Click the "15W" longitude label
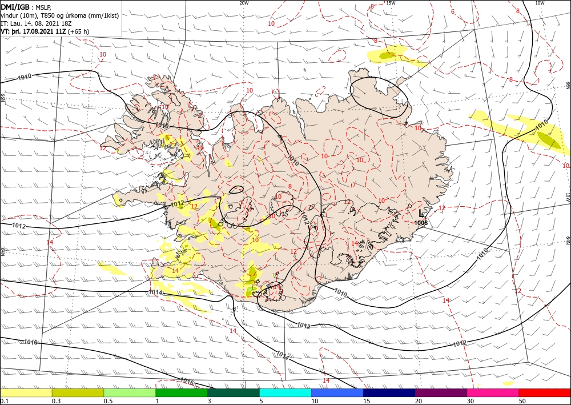Image resolution: width=571 pixels, height=405 pixels. point(391,3)
